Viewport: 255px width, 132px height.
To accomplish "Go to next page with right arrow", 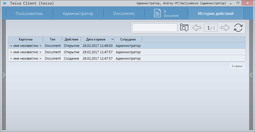I will (225, 28).
